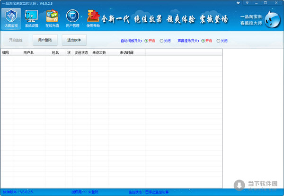Click the 姓名 column header
284x196 pixels.
(55, 52)
